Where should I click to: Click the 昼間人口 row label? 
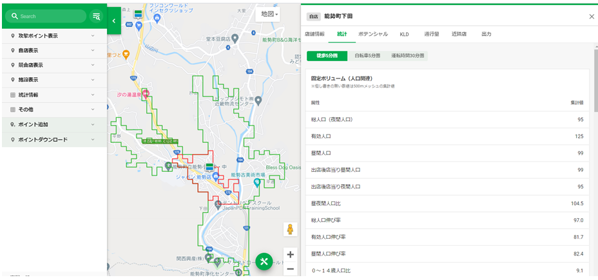(x=321, y=153)
